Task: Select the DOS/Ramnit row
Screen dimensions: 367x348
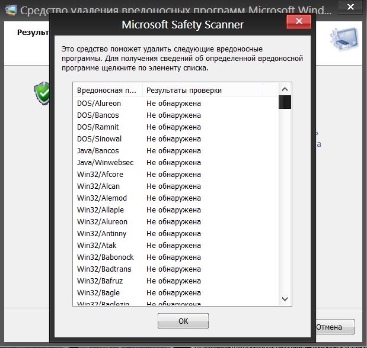Action: pos(98,127)
